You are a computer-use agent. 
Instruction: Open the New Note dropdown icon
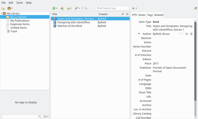tap(69, 8)
